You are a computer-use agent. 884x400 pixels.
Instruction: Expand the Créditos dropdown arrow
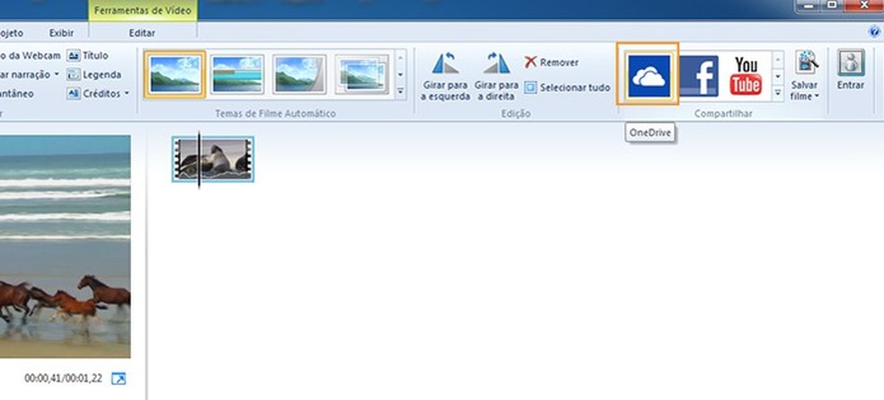click(127, 93)
